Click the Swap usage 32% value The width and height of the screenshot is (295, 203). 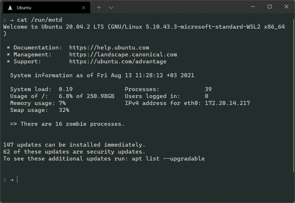click(x=64, y=110)
